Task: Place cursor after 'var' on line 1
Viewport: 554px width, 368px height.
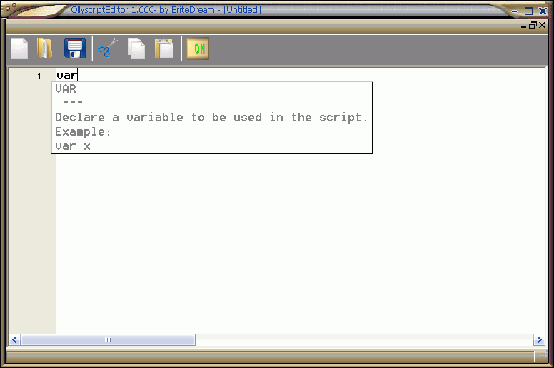Action: pyautogui.click(x=77, y=75)
